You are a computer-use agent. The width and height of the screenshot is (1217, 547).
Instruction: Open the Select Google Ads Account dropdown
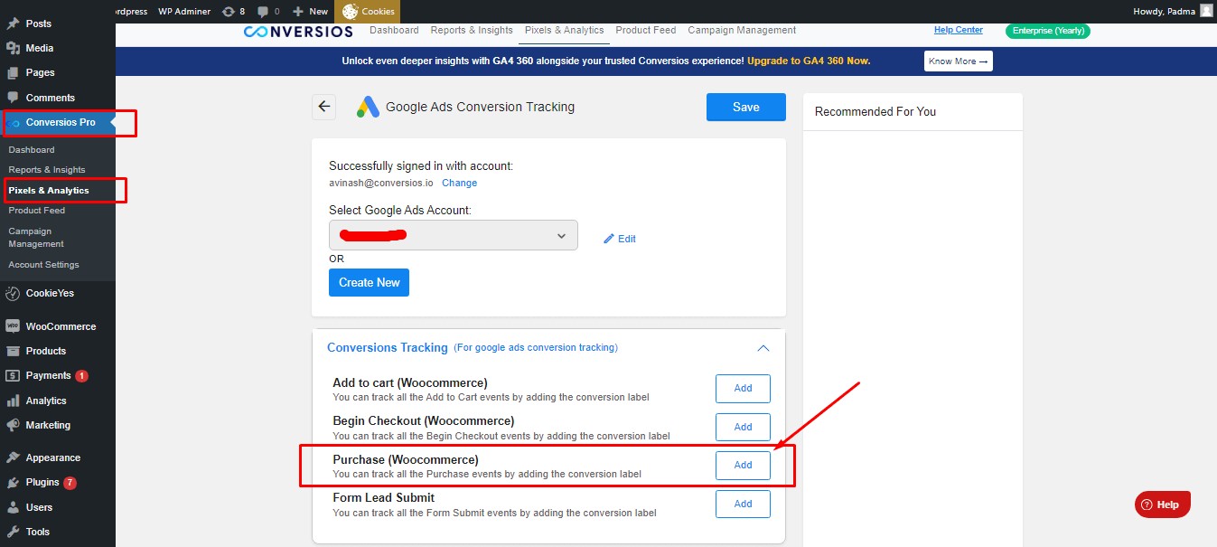click(x=454, y=235)
